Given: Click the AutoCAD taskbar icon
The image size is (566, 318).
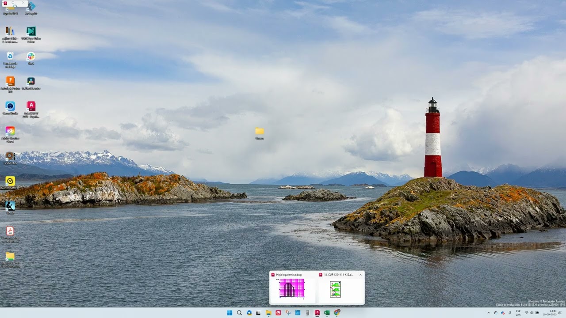Looking at the screenshot, I should pyautogui.click(x=317, y=313).
